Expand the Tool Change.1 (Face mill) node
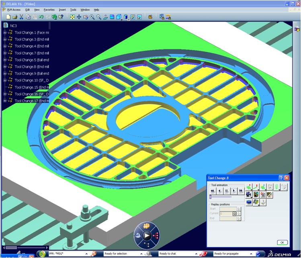 pos(5,33)
